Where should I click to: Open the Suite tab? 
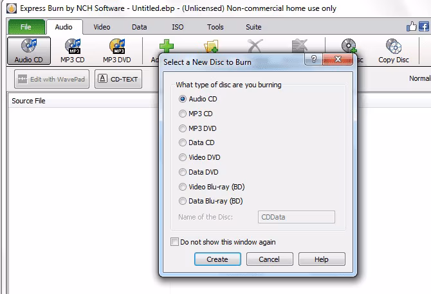pyautogui.click(x=253, y=27)
